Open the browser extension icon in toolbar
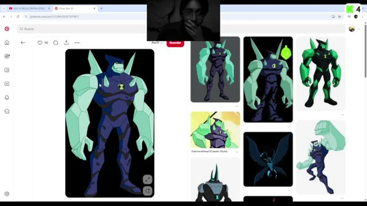367x206 pixels. click(349, 17)
